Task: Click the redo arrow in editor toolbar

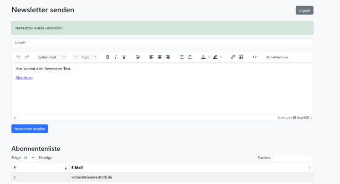Action: (x=27, y=57)
